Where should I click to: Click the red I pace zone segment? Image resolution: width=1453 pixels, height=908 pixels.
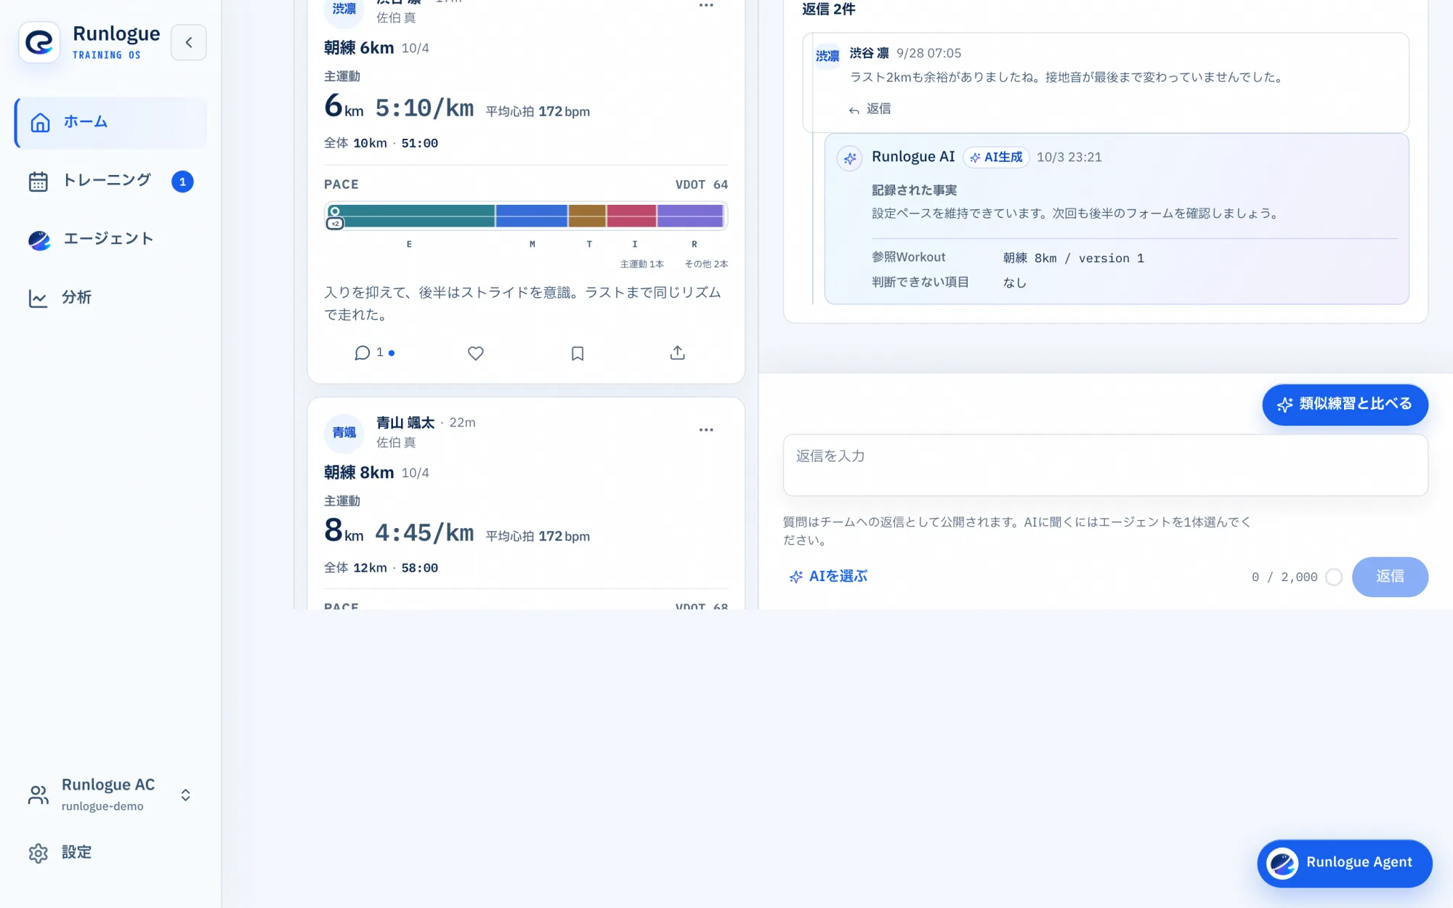631,216
